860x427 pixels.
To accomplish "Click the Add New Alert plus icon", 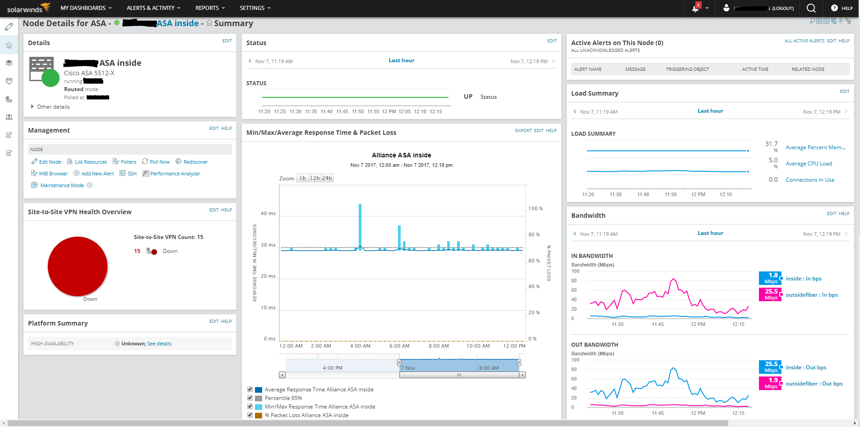I will (x=77, y=173).
